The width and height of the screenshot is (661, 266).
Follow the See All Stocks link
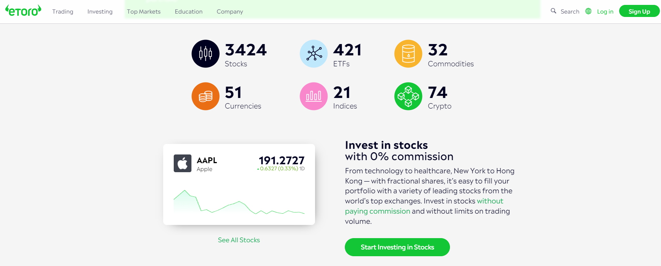(x=239, y=240)
